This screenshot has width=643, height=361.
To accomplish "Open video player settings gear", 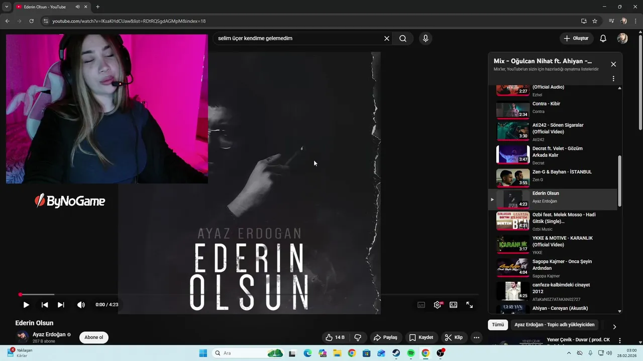I will (x=438, y=305).
